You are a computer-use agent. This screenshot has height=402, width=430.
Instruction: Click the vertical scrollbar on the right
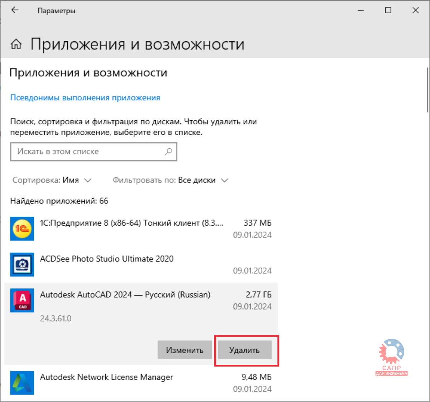pos(427,90)
